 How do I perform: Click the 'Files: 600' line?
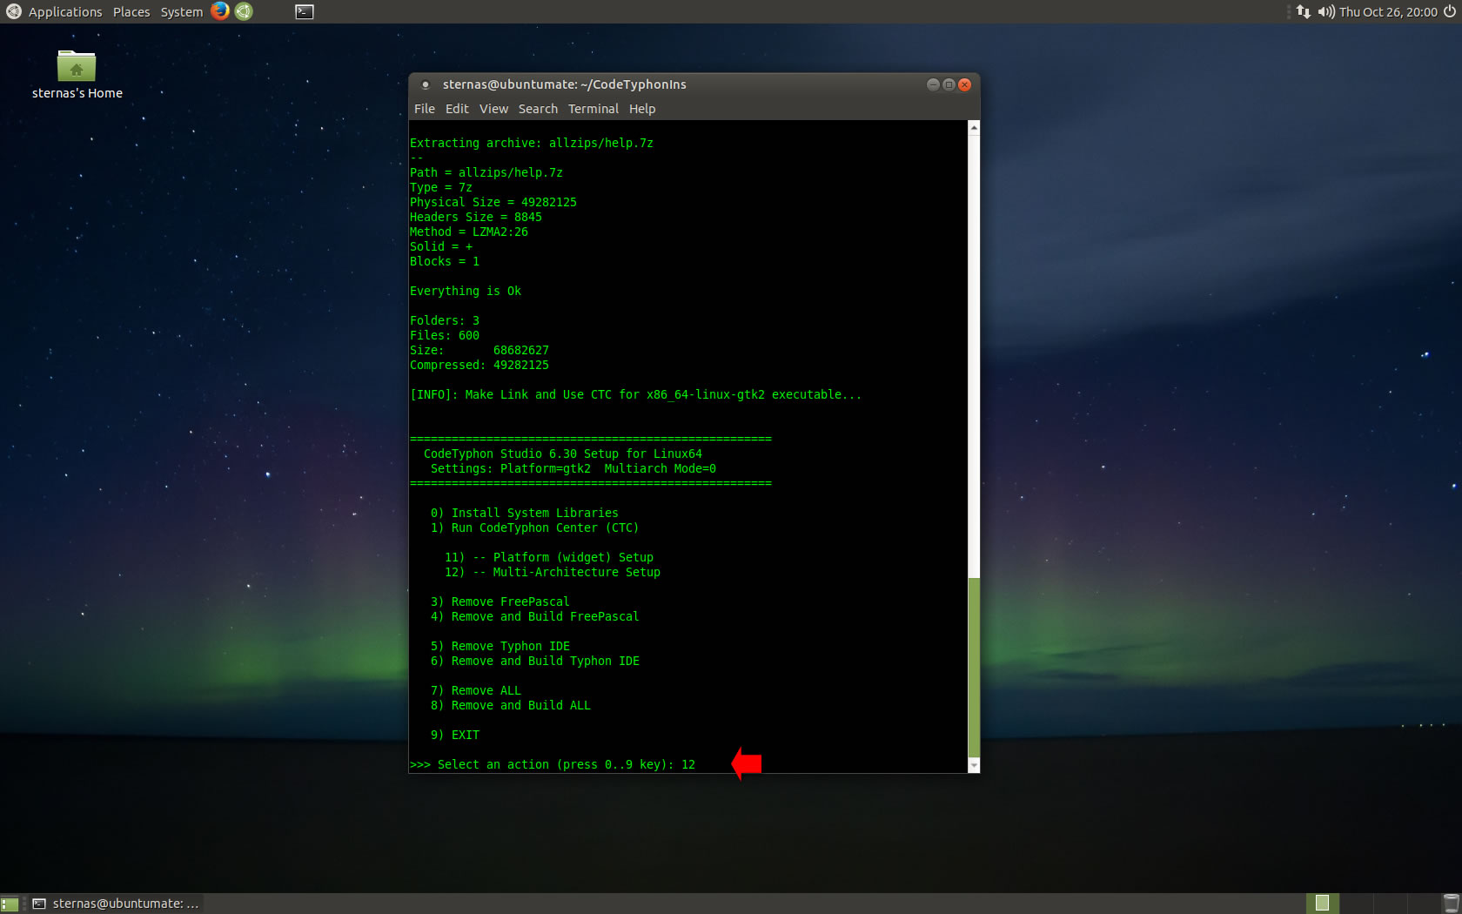click(445, 336)
